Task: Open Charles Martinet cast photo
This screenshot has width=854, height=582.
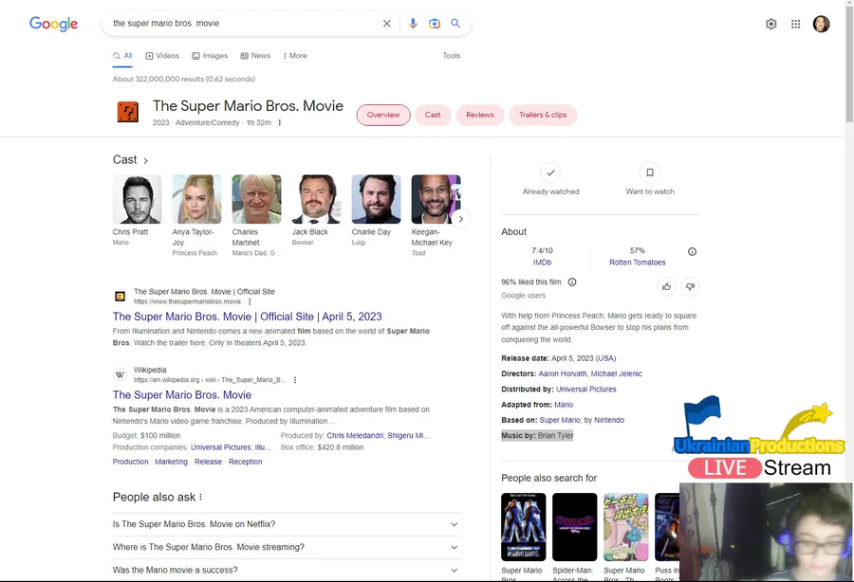Action: click(x=256, y=199)
